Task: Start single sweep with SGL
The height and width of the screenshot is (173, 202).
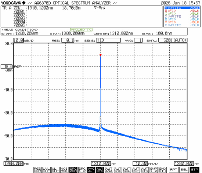Action: 184,170
